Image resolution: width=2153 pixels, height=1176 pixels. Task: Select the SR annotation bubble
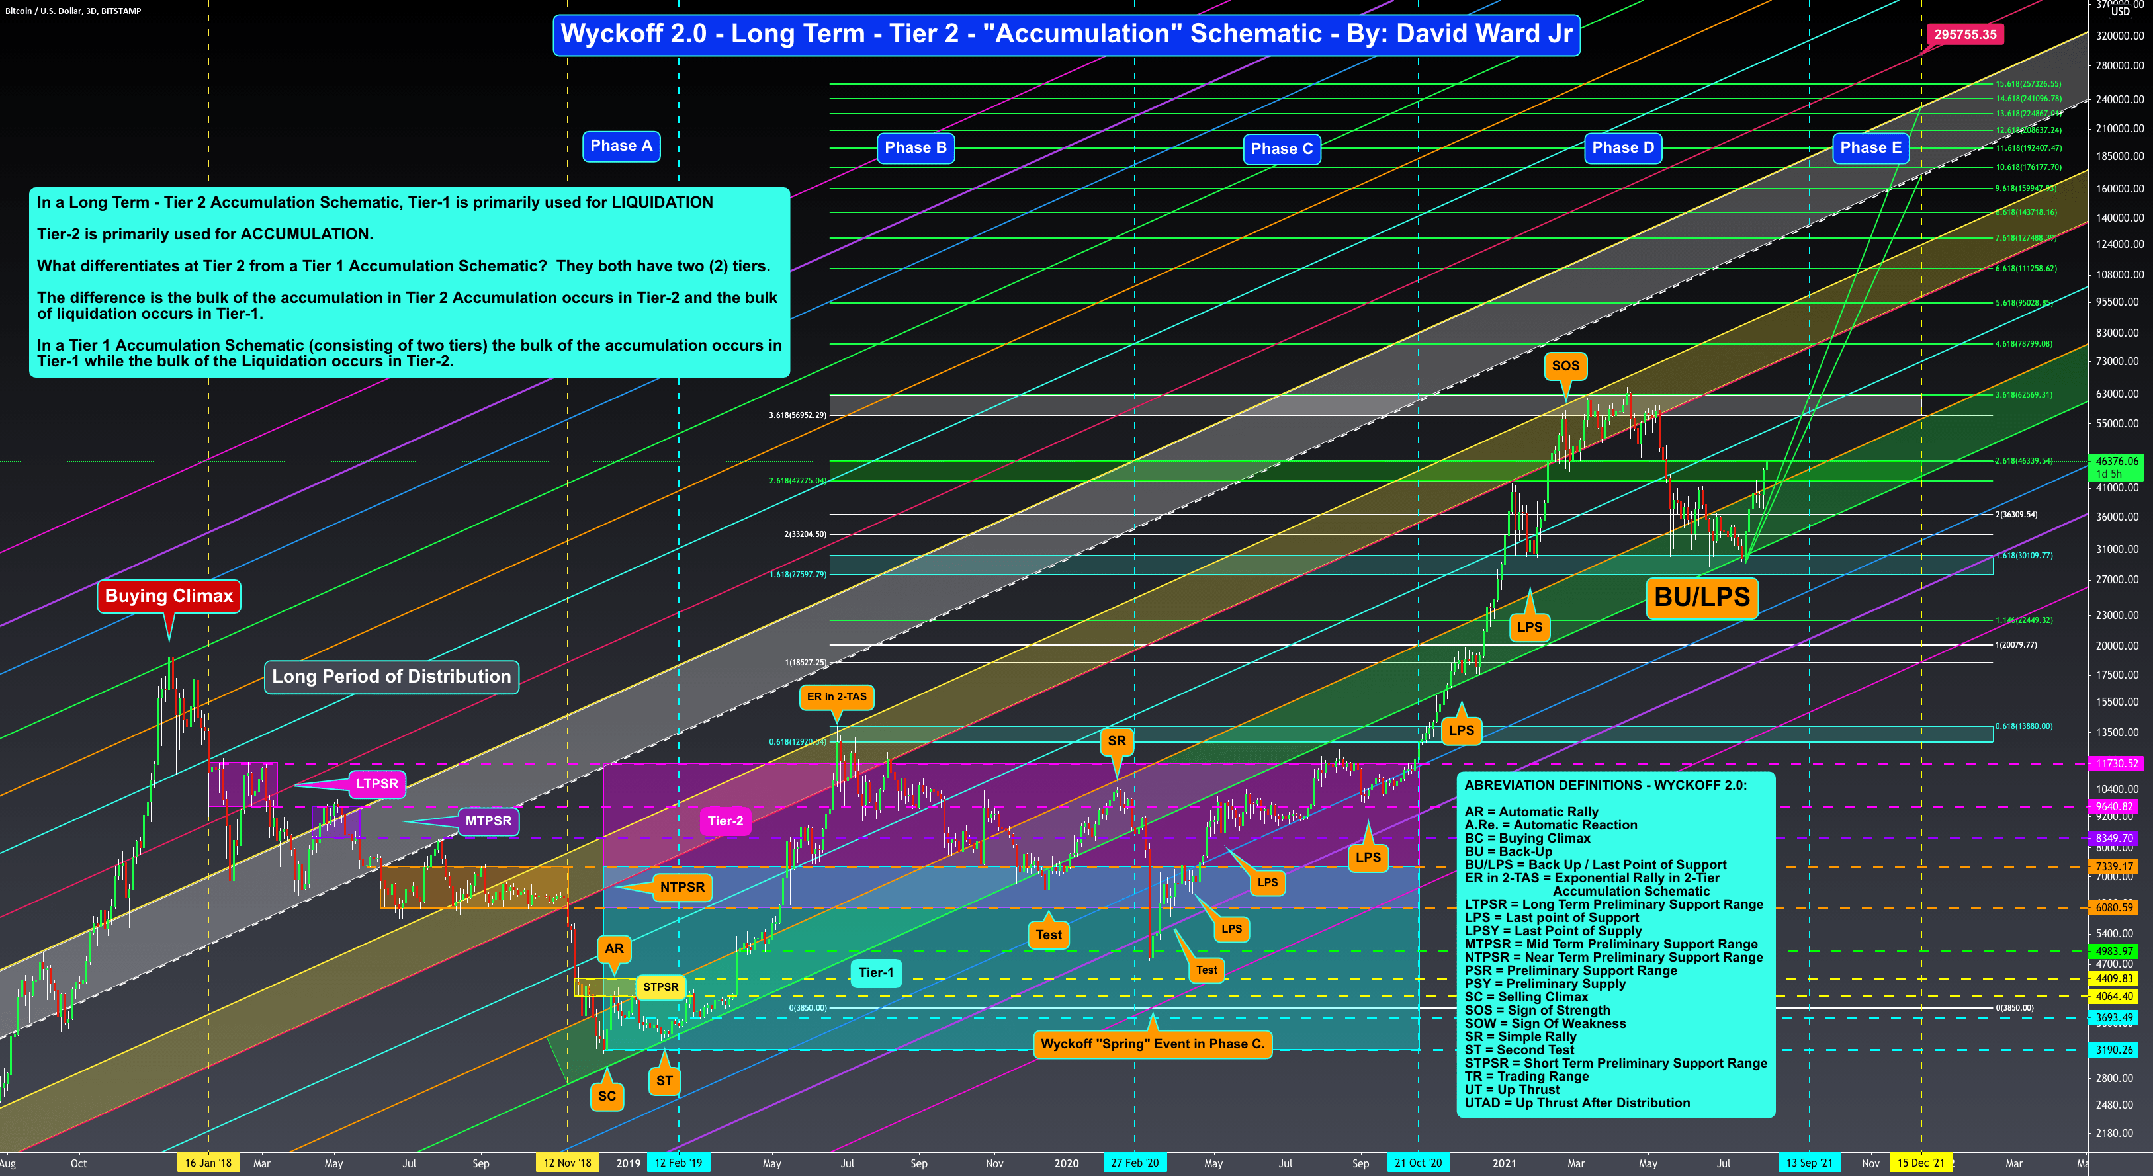point(1117,741)
